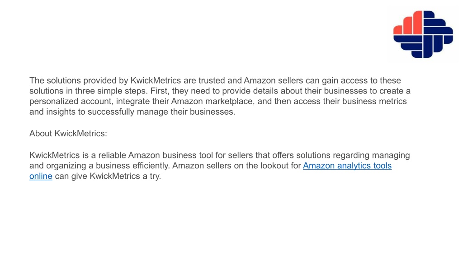Click "can give KwickMetrics a try" text

108,176
